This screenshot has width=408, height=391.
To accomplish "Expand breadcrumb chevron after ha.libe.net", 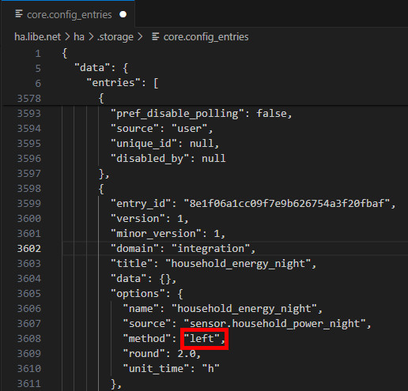I will pos(67,37).
